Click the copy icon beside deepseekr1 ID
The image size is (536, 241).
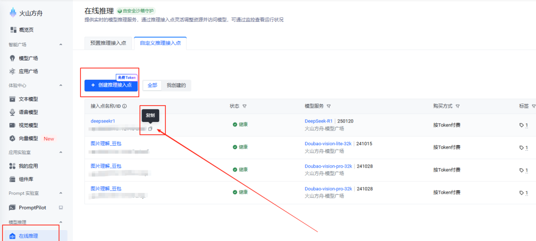(x=150, y=129)
